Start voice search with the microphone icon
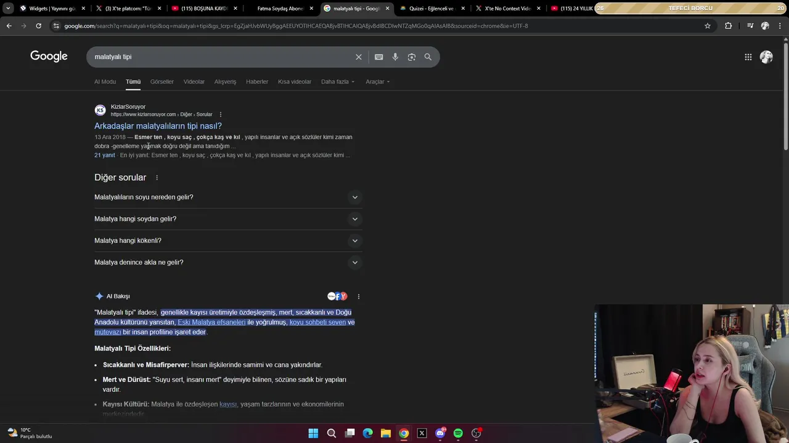The image size is (789, 443). click(395, 57)
